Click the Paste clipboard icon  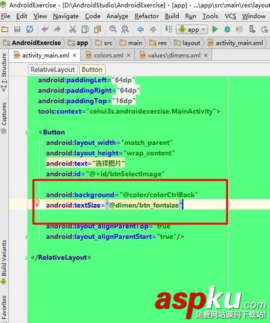click(97, 29)
